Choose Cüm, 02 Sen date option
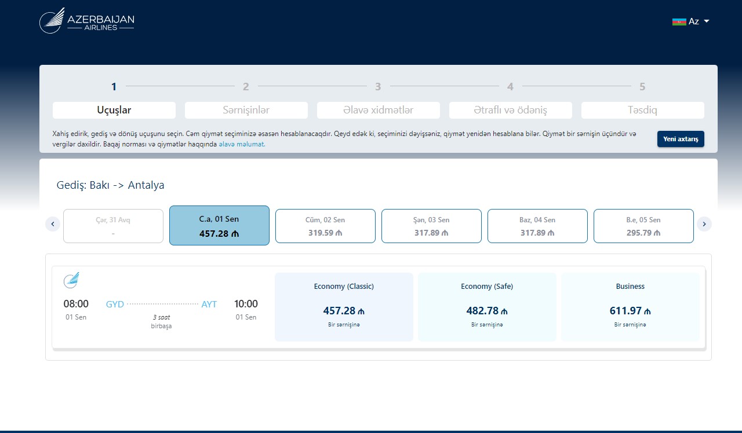 click(325, 226)
